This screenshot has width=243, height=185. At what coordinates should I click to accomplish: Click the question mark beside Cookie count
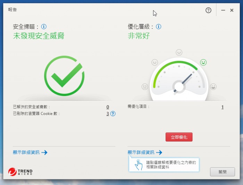pyautogui.click(x=113, y=114)
